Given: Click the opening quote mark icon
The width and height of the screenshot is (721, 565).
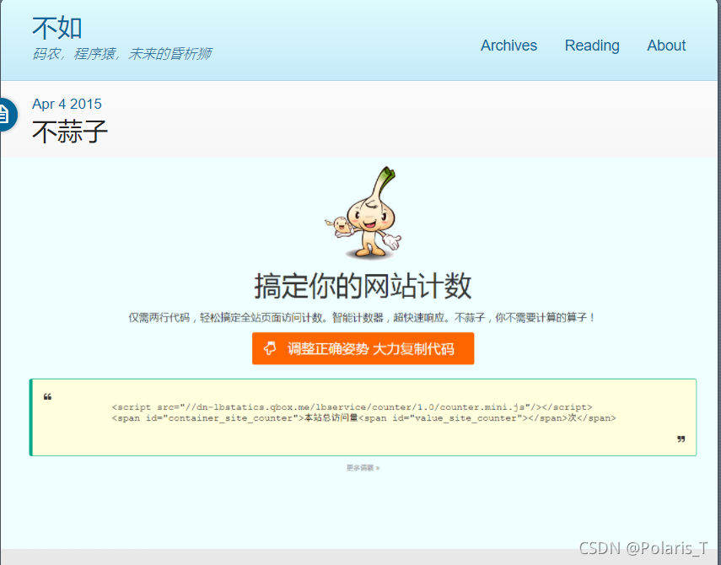Looking at the screenshot, I should [x=47, y=396].
